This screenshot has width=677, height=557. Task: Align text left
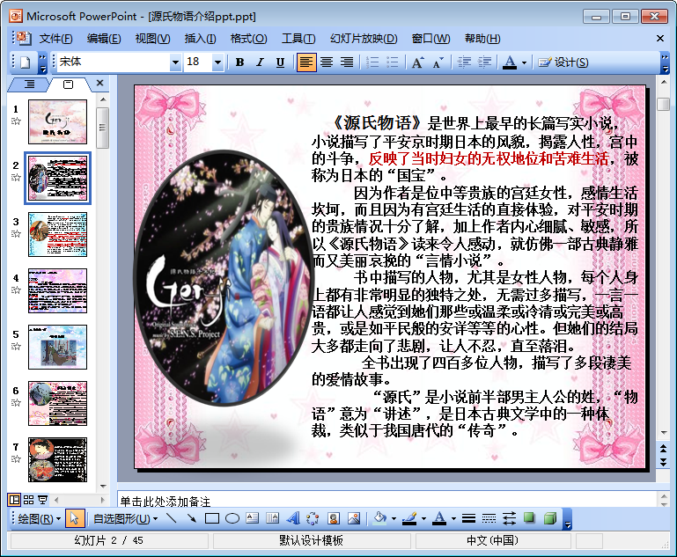(306, 62)
